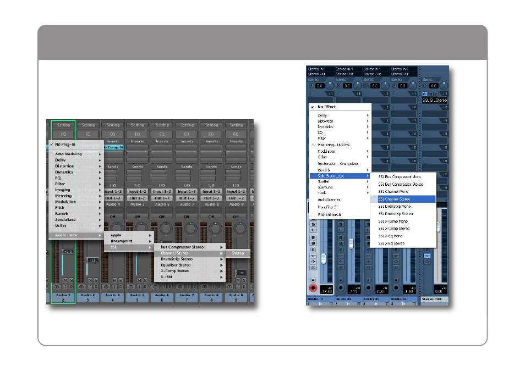Solo the Logic Audio 2 channel strip
The image size is (525, 371).
pos(72,280)
